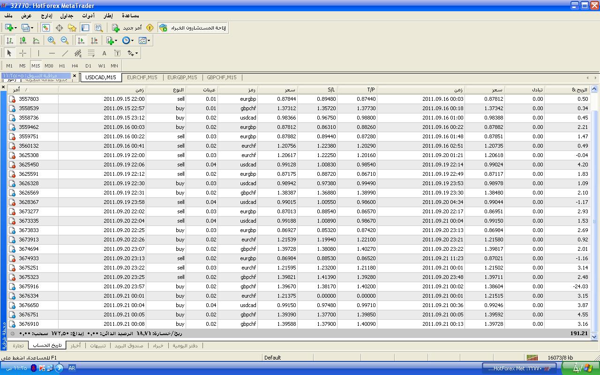The height and width of the screenshot is (375, 600).
Task: Open the Profiles dropdown arrow
Action: click(x=32, y=28)
